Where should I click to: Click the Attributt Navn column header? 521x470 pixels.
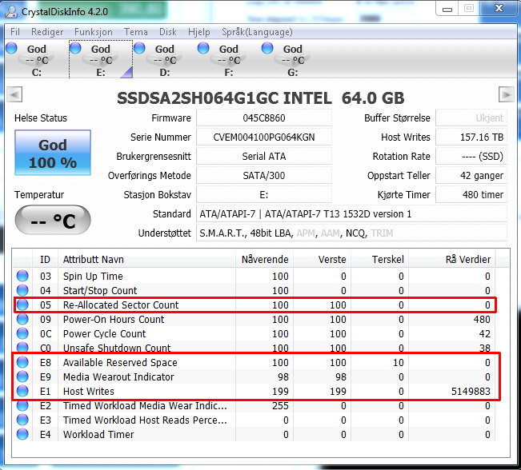tap(147, 259)
